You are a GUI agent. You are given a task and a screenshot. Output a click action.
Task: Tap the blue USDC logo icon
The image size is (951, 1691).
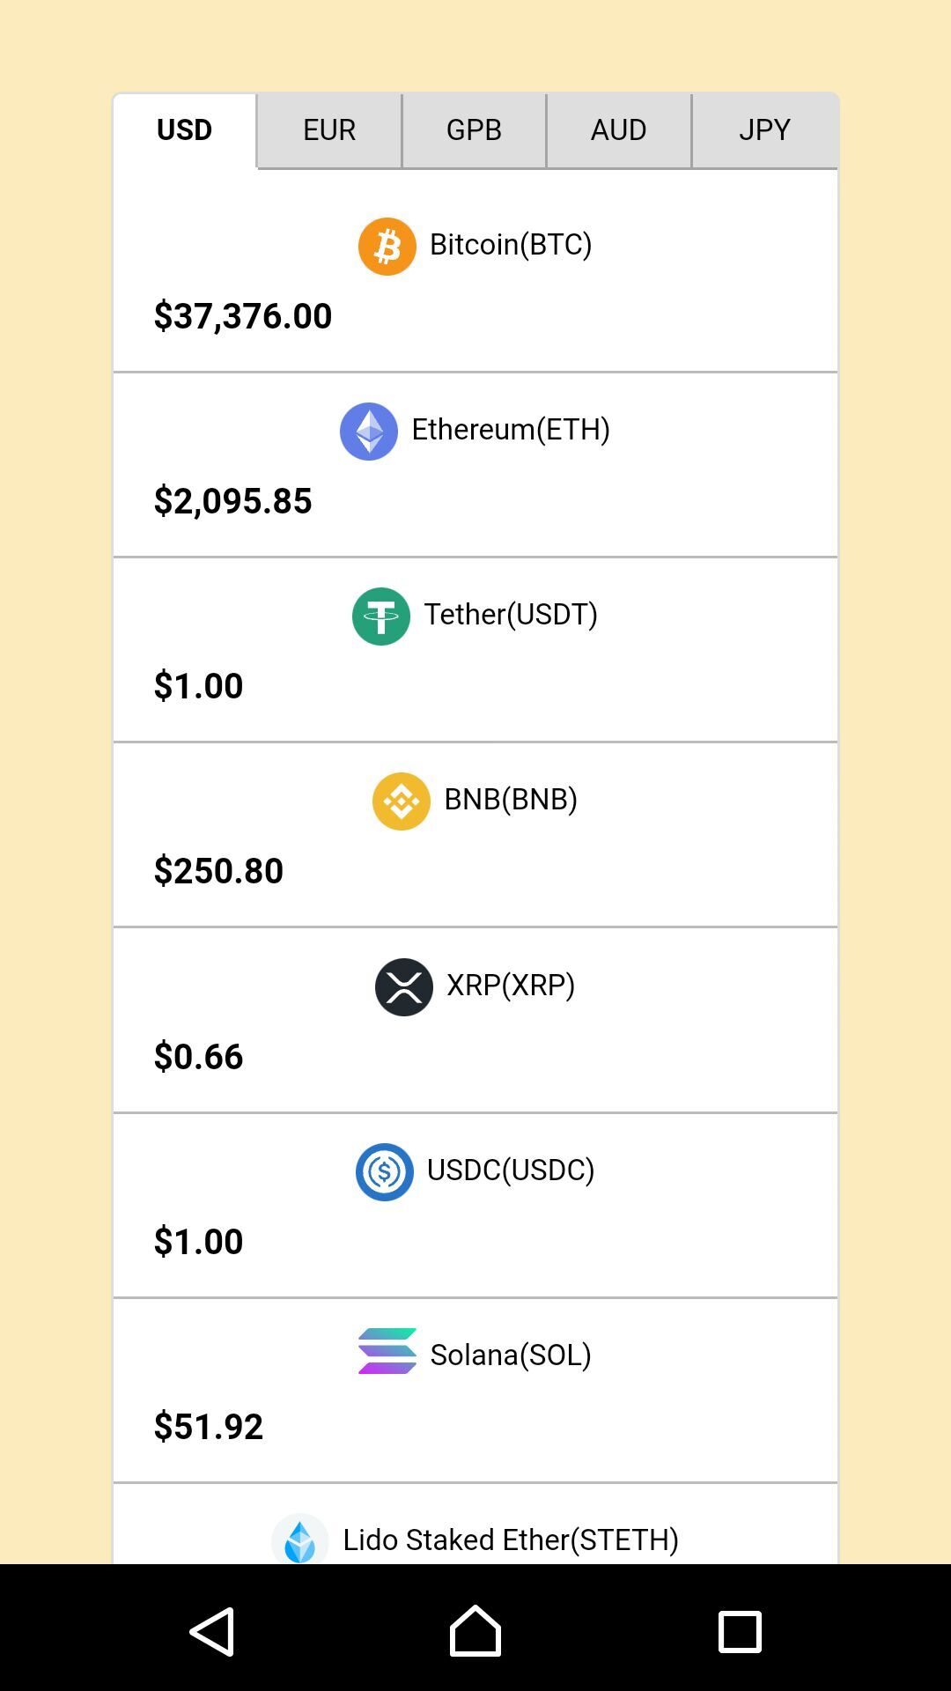[385, 1172]
